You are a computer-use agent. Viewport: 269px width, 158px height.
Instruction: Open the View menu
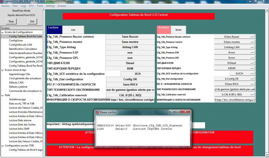[x=15, y=6]
